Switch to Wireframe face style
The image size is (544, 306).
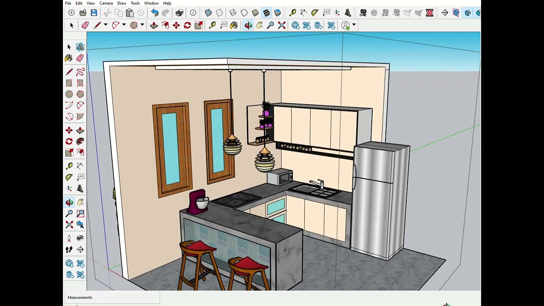[x=233, y=13]
